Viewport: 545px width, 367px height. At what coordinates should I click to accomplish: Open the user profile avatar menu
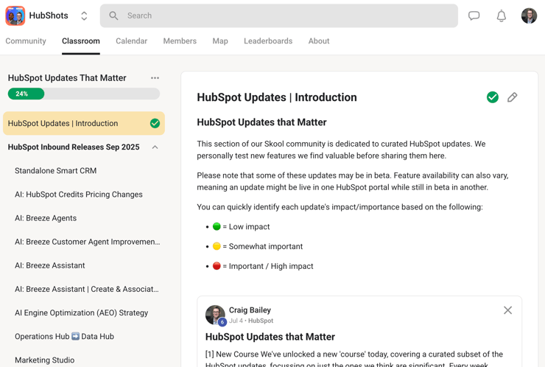pos(529,15)
